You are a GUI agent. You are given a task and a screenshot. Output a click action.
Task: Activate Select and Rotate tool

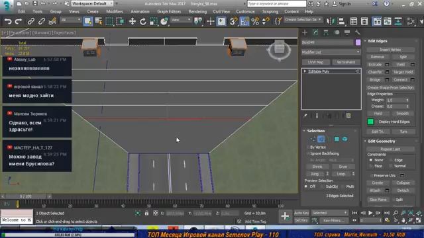(143, 21)
